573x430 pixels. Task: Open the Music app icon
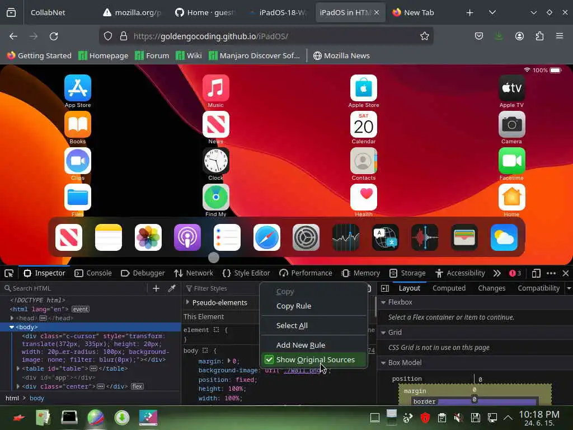[x=215, y=88]
